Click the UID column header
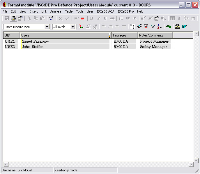 pyautogui.click(x=12, y=35)
